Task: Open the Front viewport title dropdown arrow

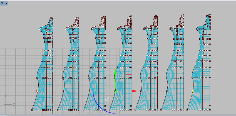Action: 6,3
